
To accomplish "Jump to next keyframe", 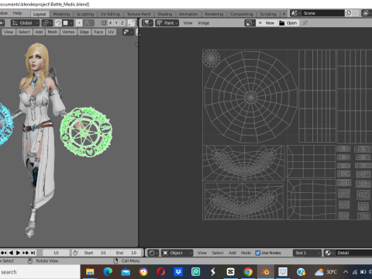I will (26, 253).
